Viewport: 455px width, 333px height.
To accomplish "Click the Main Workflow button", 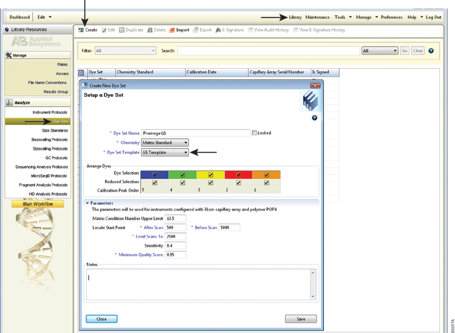I will pos(38,204).
